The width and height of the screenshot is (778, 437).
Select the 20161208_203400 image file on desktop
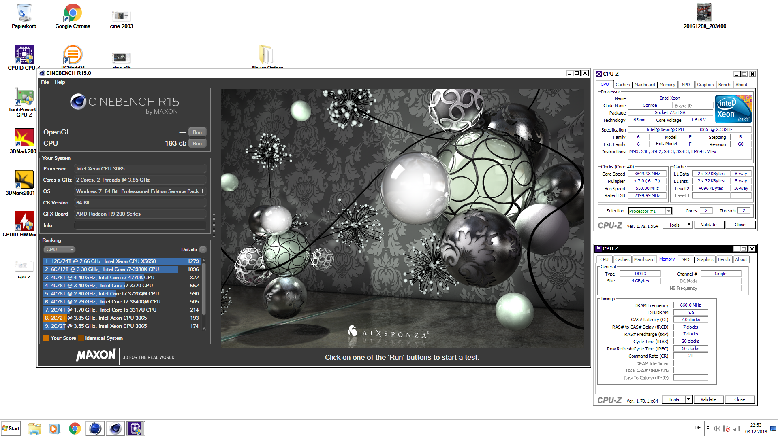click(x=705, y=16)
